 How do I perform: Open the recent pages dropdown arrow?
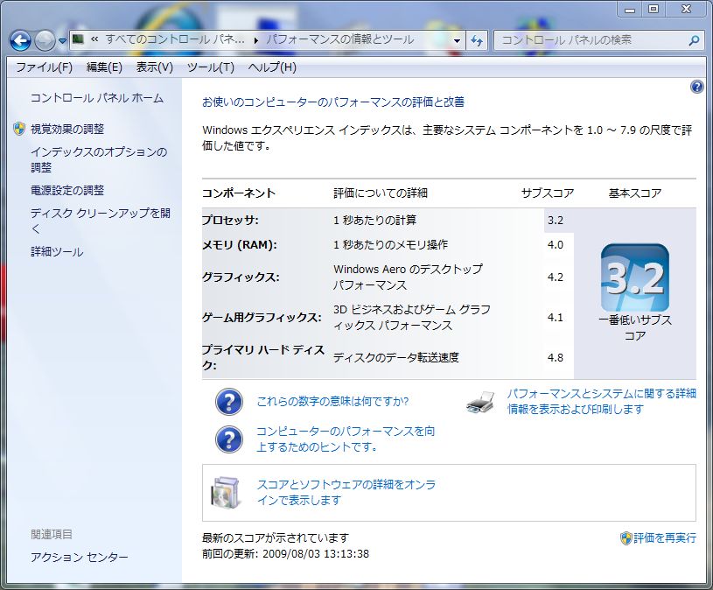tap(62, 41)
